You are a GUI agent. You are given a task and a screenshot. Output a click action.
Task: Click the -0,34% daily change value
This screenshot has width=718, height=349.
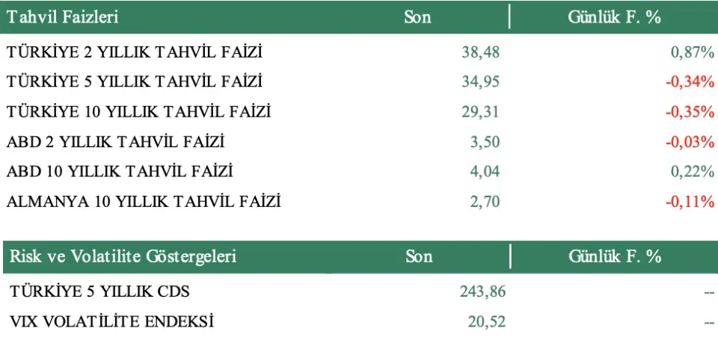(x=690, y=82)
